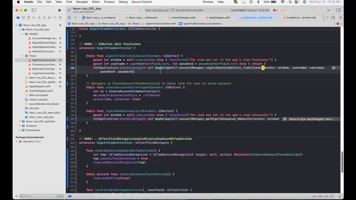
Task: Click the related items grid icon
Action: pos(69,17)
